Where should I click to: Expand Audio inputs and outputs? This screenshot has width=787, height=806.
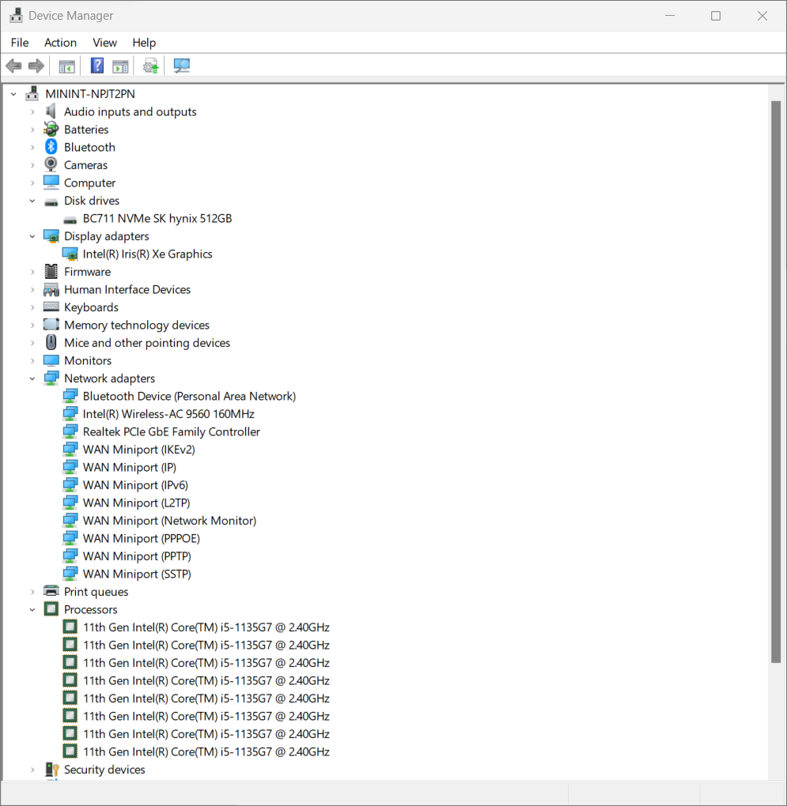tap(32, 111)
